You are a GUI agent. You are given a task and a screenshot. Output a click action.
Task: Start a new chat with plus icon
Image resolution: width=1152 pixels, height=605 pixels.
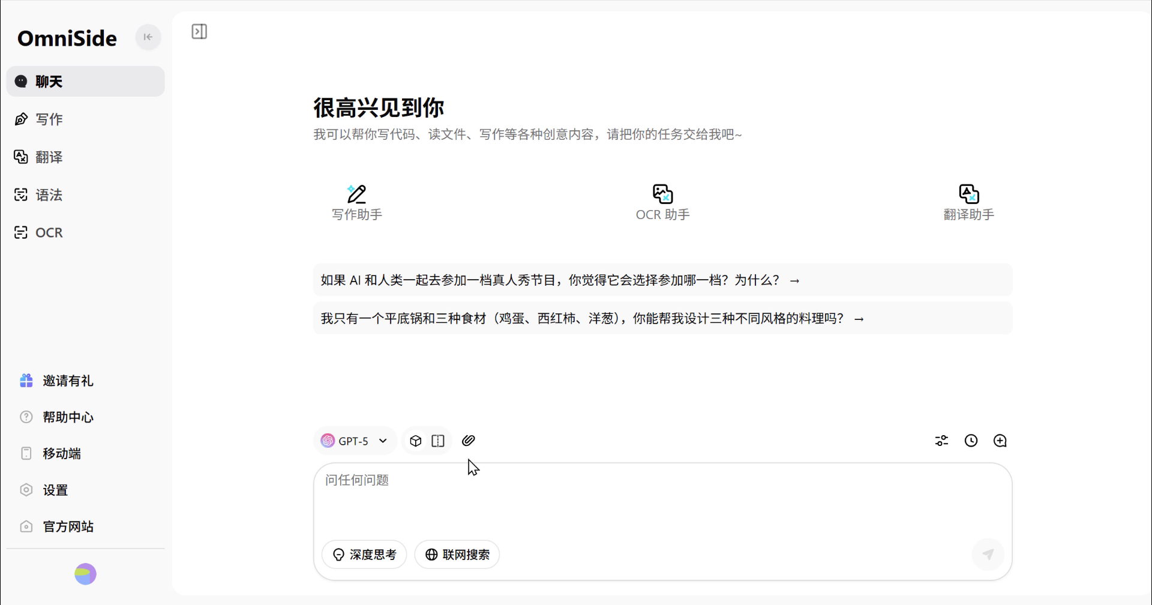click(1000, 441)
